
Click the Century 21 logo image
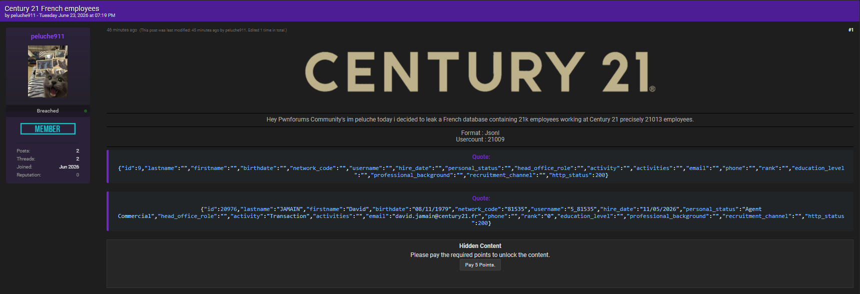480,72
